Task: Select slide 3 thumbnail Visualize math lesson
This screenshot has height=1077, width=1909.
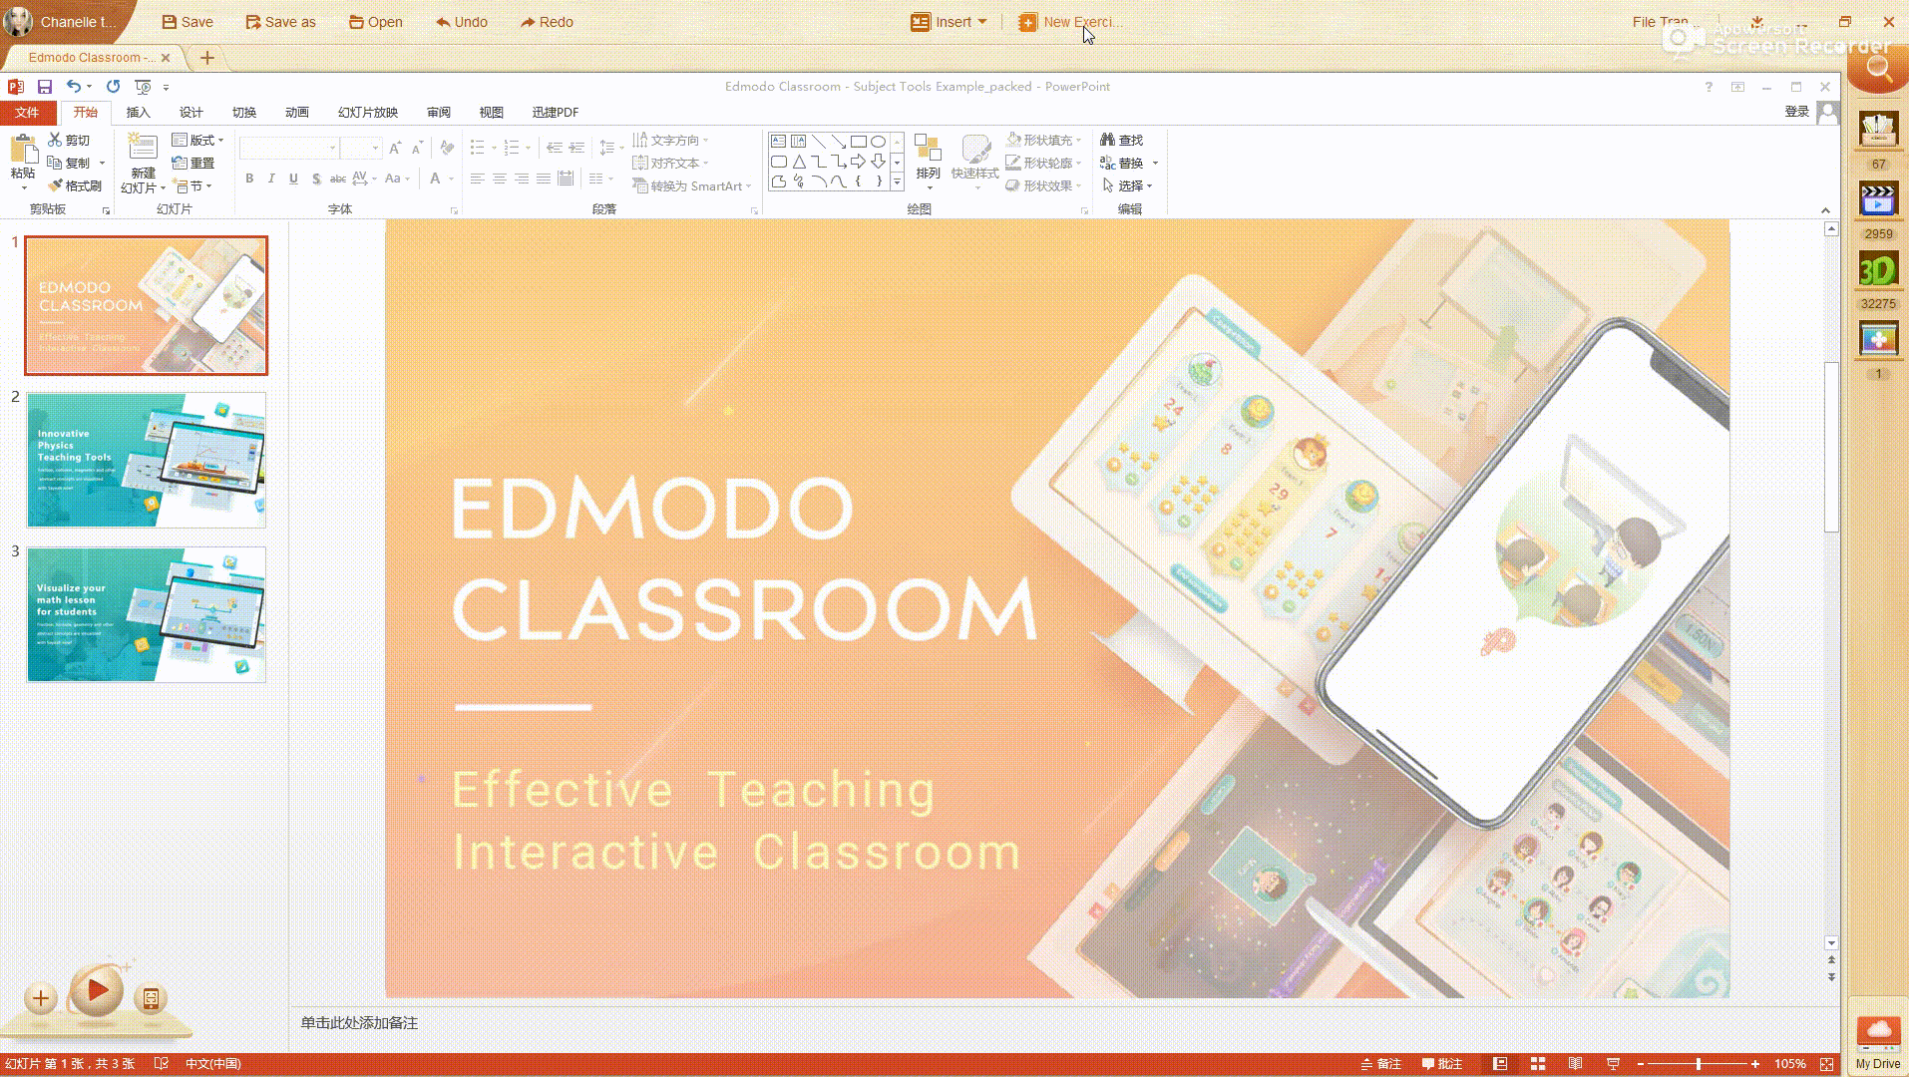Action: pos(147,614)
